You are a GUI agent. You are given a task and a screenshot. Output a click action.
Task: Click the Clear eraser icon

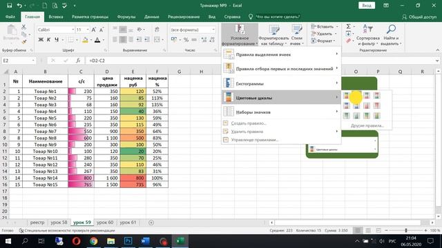pyautogui.click(x=348, y=41)
